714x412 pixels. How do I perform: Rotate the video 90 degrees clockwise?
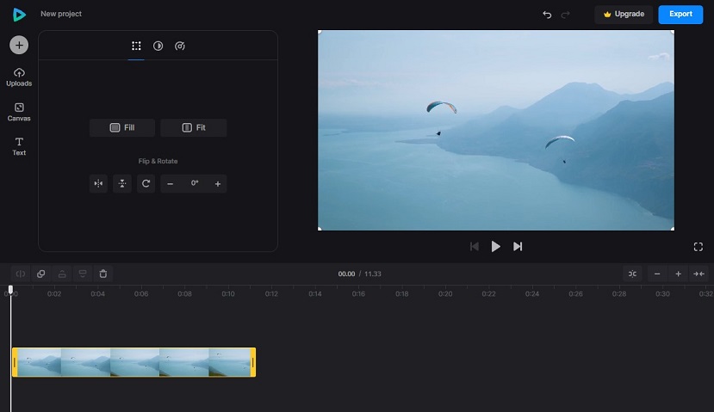click(x=146, y=183)
